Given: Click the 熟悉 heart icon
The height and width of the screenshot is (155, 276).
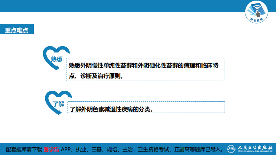Looking at the screenshot, I should (x=56, y=58).
